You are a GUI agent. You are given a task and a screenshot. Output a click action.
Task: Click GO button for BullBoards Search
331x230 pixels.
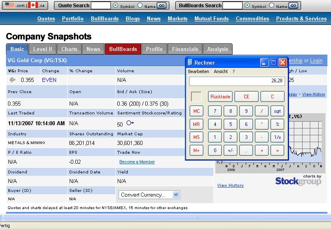tap(293, 6)
